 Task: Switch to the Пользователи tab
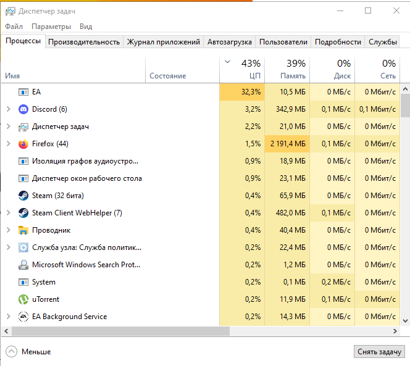coord(283,42)
